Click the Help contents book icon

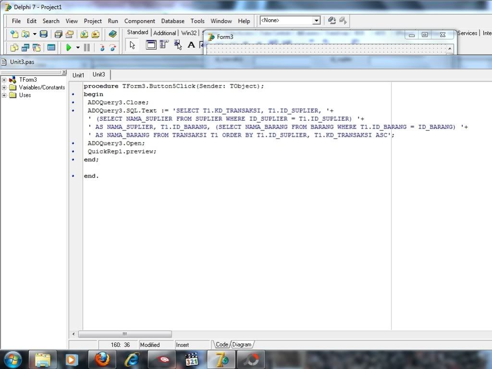point(112,34)
